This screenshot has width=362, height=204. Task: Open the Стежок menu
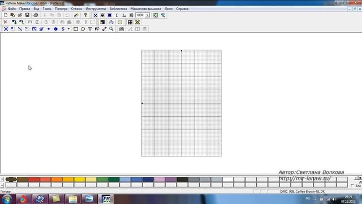[76, 9]
